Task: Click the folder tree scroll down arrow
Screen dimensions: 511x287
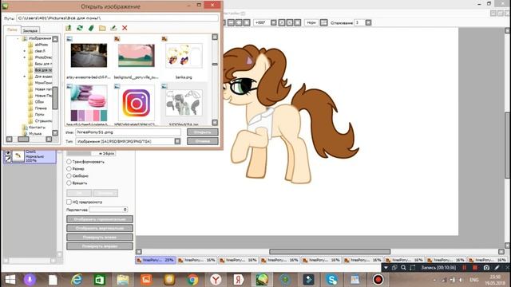Action: (55, 133)
